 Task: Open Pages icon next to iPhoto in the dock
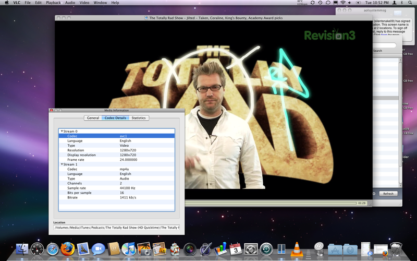point(160,249)
